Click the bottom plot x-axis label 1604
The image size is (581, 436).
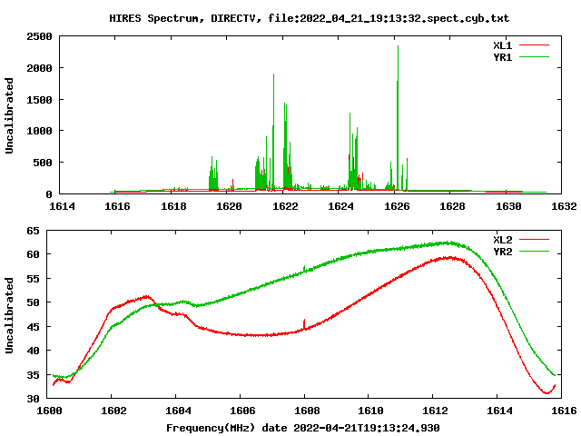tap(178, 411)
